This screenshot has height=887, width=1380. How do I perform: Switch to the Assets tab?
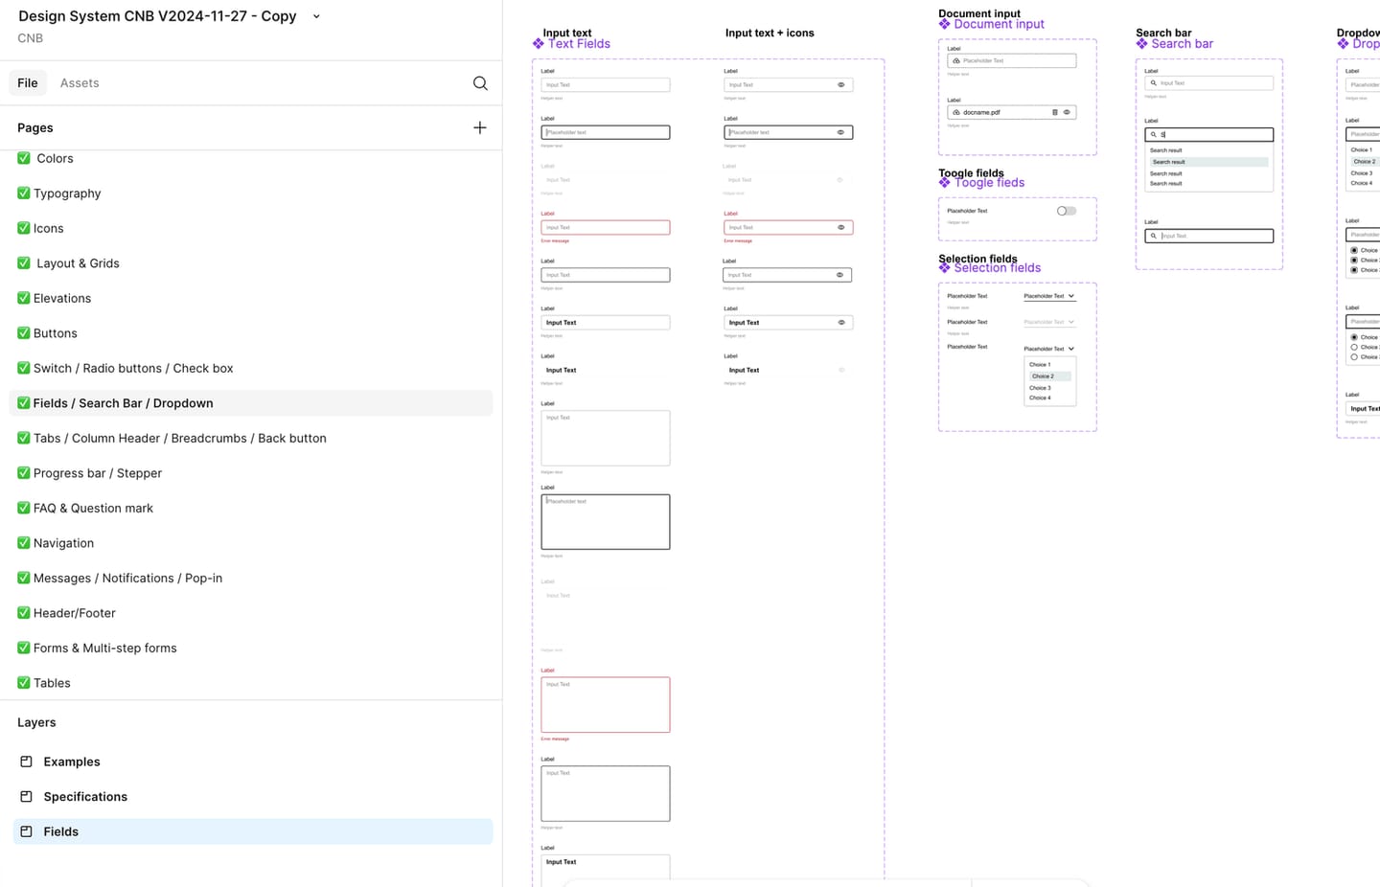pyautogui.click(x=80, y=83)
